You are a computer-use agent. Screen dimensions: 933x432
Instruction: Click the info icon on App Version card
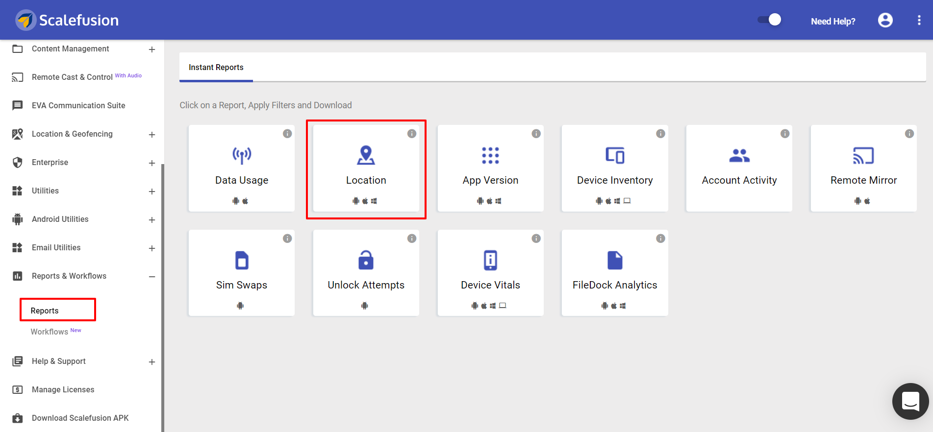point(536,134)
